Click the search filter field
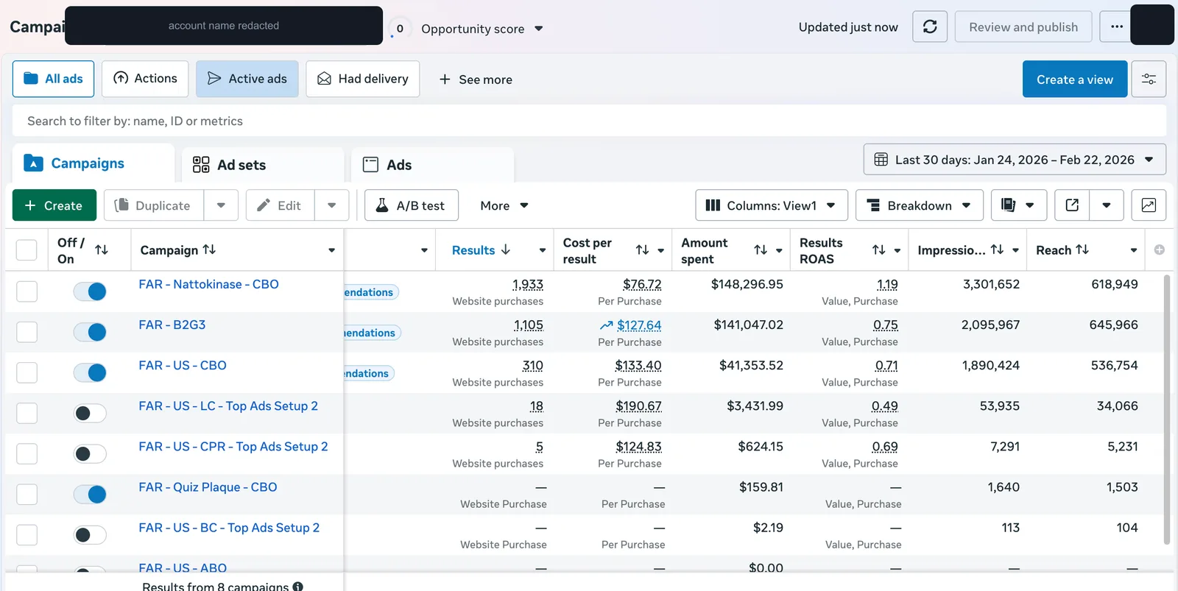 (x=589, y=121)
